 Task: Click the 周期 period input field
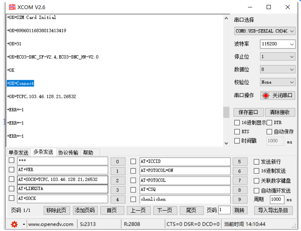point(277,199)
